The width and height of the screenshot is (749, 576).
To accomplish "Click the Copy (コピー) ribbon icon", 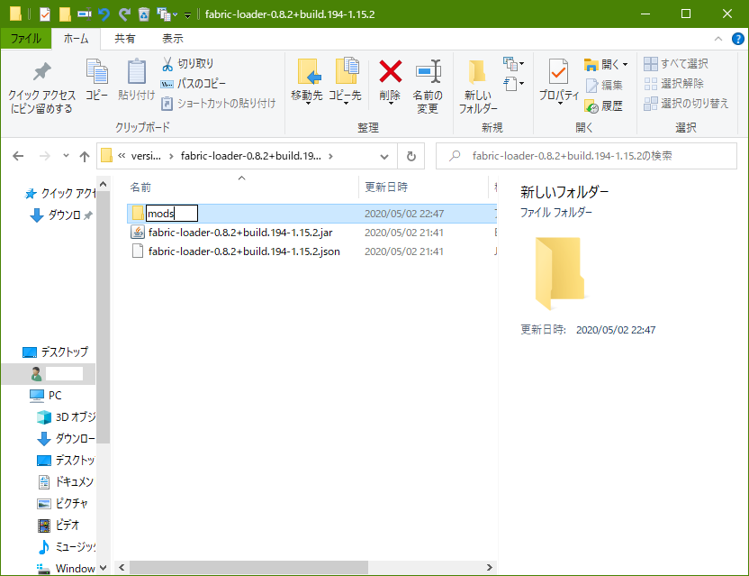I will (x=96, y=74).
